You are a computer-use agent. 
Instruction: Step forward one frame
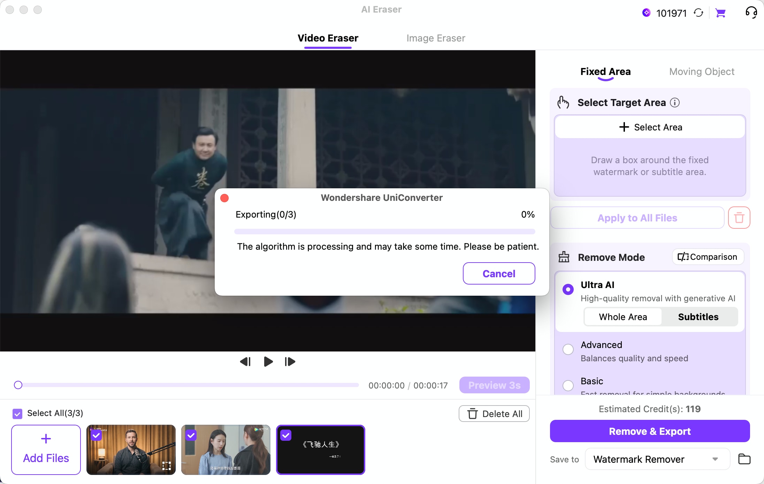pyautogui.click(x=290, y=362)
